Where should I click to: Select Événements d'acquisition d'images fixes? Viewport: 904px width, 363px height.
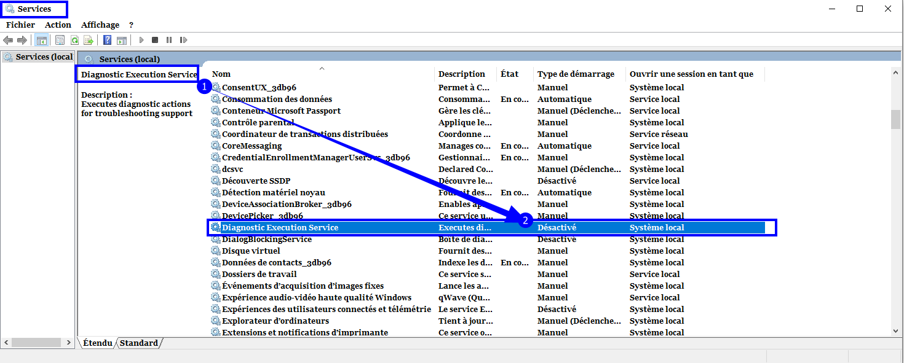point(303,286)
